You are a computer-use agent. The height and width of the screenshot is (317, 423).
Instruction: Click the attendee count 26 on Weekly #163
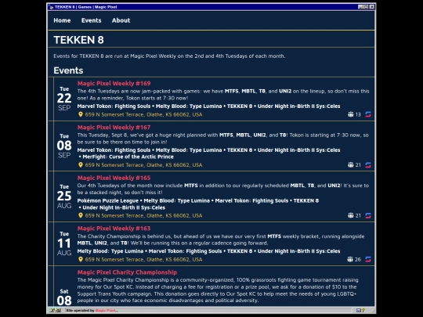(x=358, y=260)
